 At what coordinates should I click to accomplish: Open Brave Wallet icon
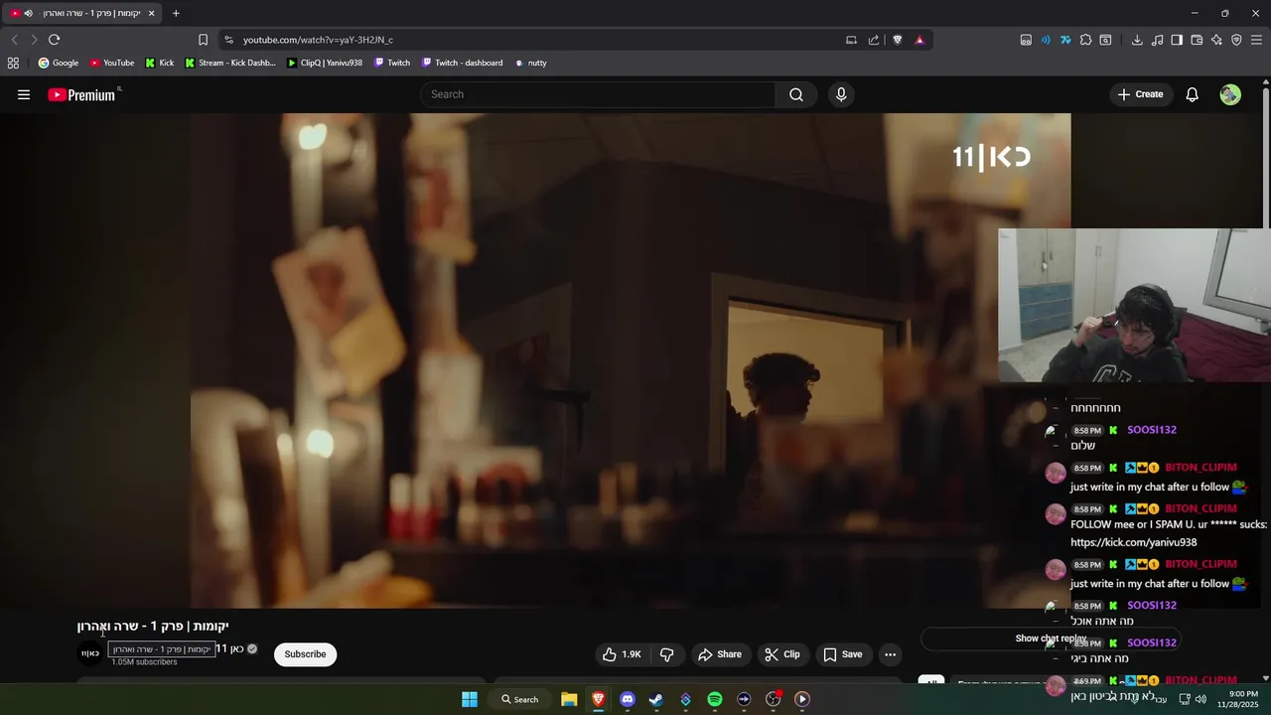(1197, 40)
